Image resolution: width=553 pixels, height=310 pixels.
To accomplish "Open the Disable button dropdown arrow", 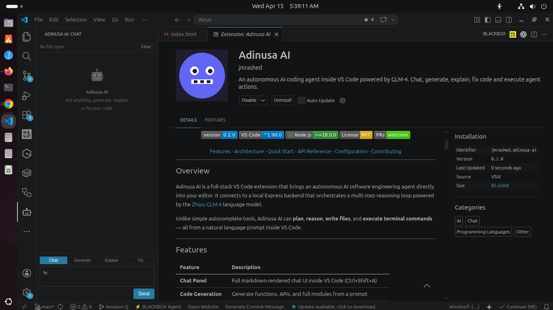I will pos(263,100).
